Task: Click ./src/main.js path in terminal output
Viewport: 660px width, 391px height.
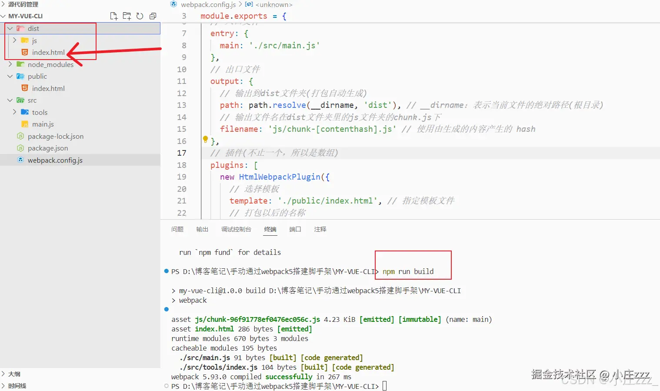Action: (x=205, y=358)
